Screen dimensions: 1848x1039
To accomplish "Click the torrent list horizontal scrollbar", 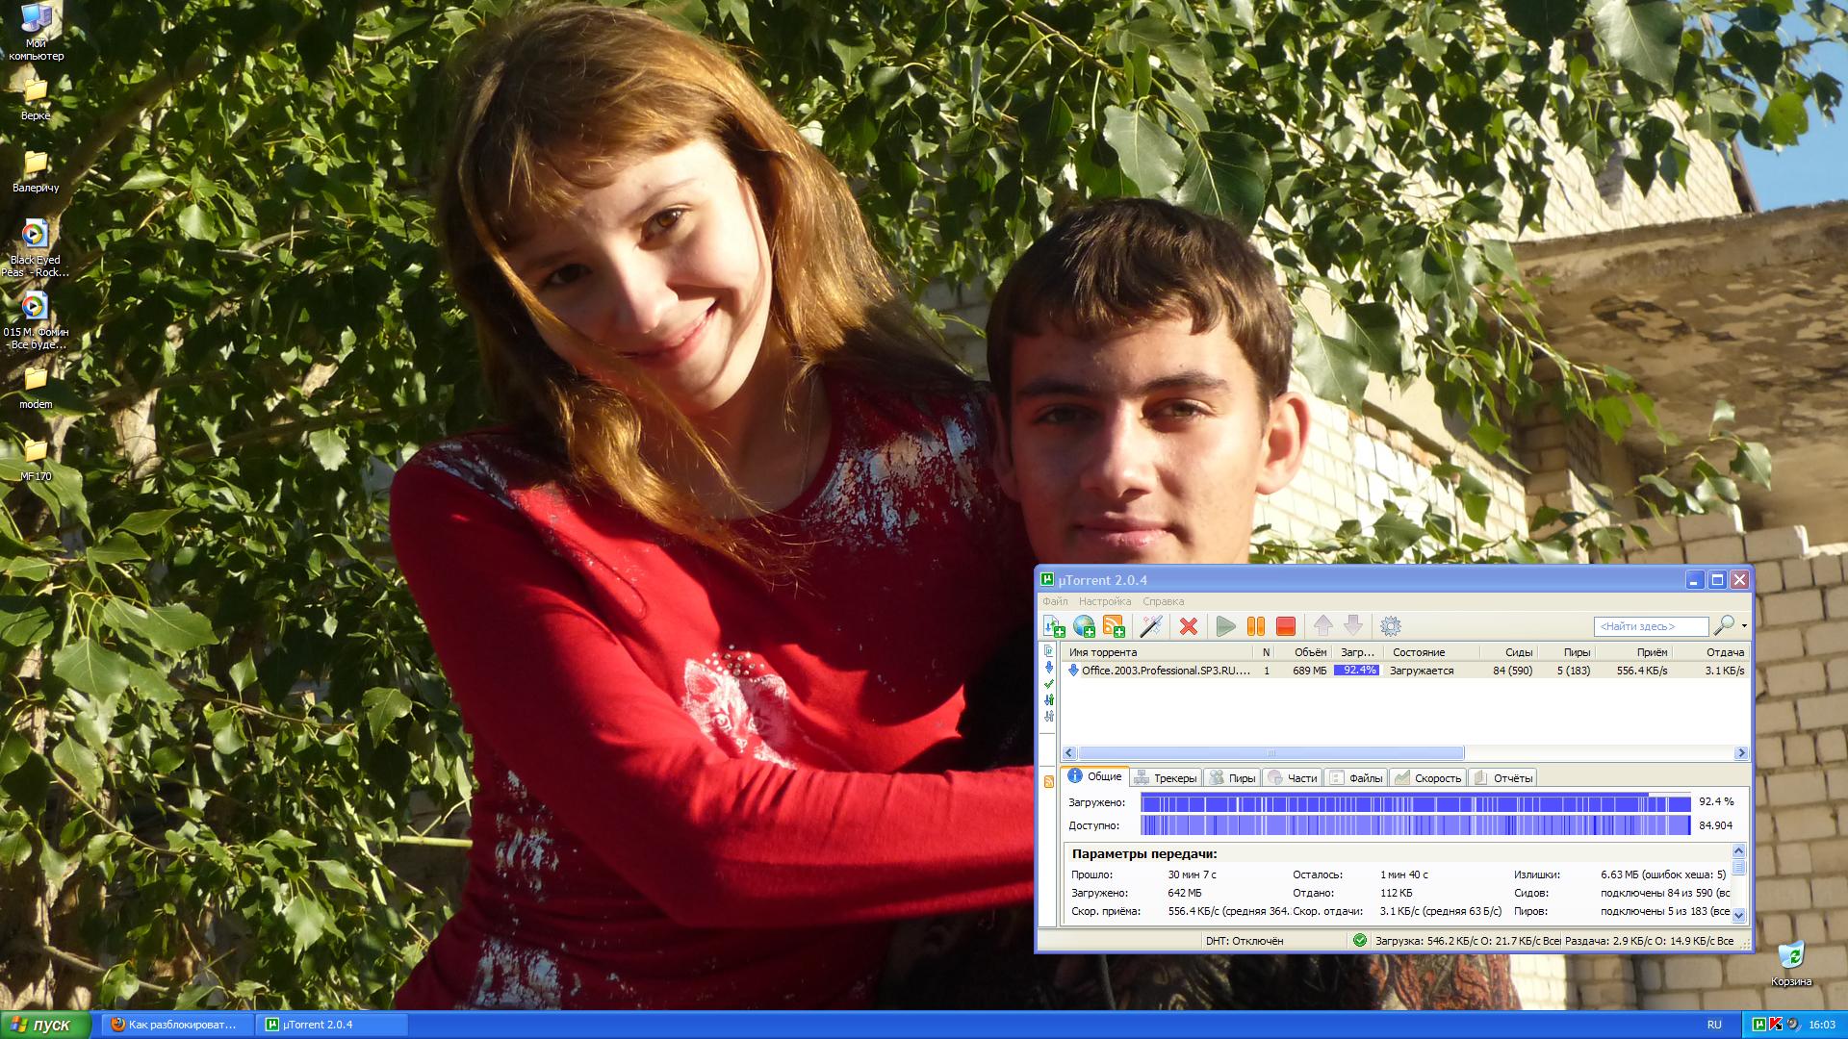I will (x=1270, y=753).
